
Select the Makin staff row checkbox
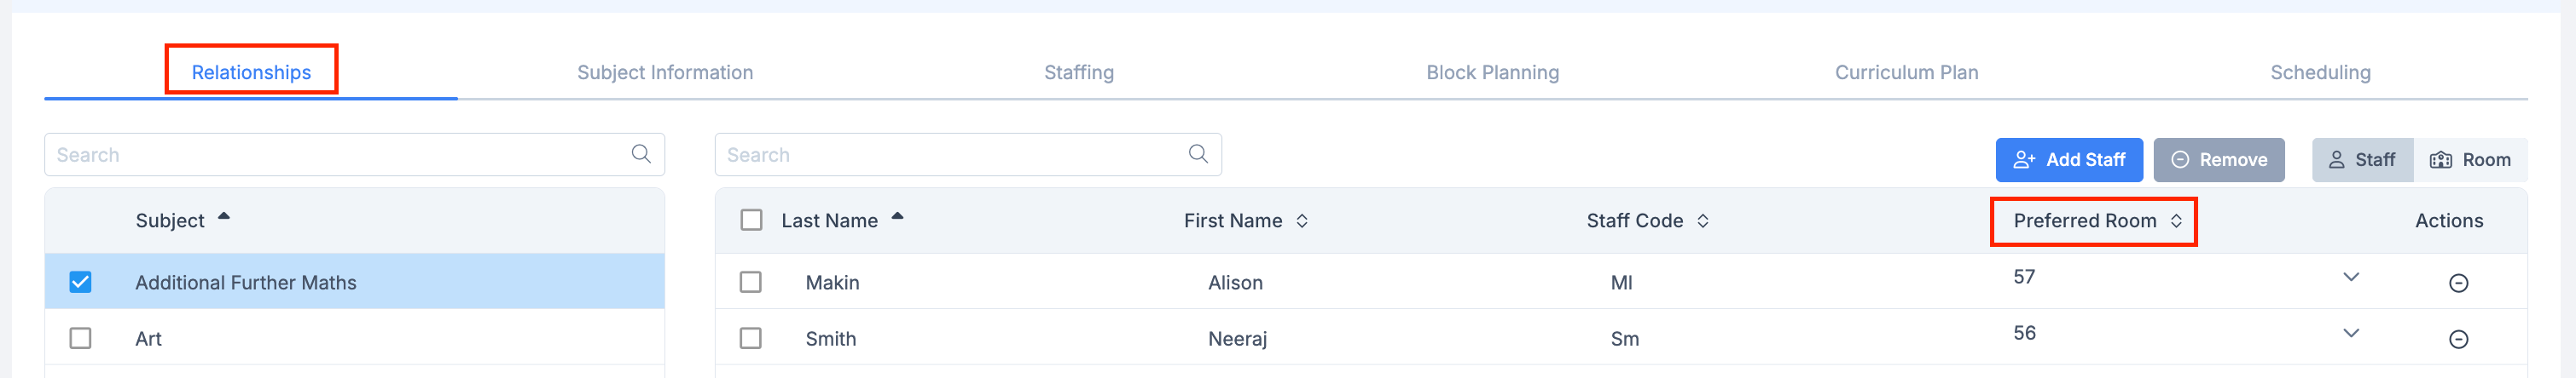pos(751,283)
